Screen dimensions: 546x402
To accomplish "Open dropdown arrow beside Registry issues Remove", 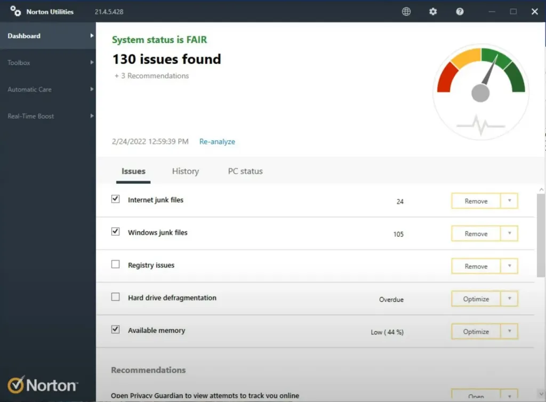I will 509,266.
